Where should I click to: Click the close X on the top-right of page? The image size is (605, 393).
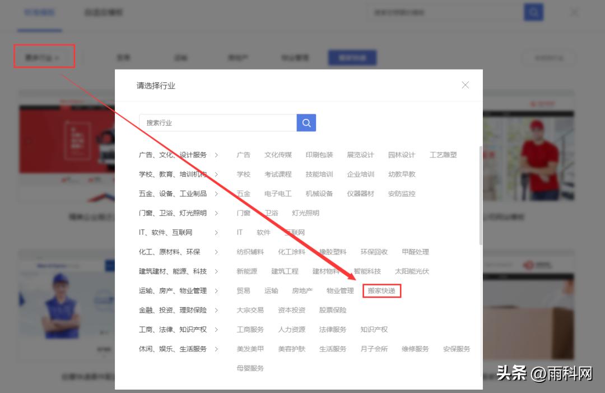pos(574,12)
